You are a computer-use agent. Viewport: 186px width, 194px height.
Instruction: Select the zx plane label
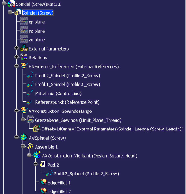(37, 40)
